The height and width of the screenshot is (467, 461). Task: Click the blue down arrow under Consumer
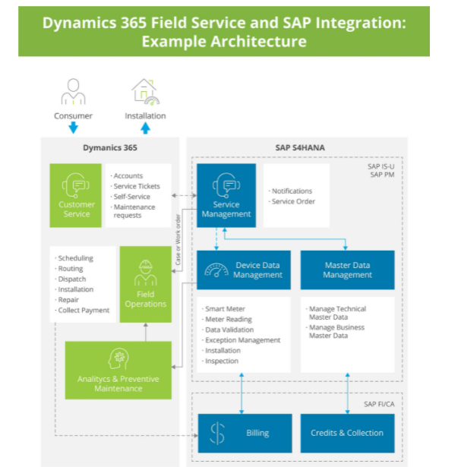tap(73, 128)
